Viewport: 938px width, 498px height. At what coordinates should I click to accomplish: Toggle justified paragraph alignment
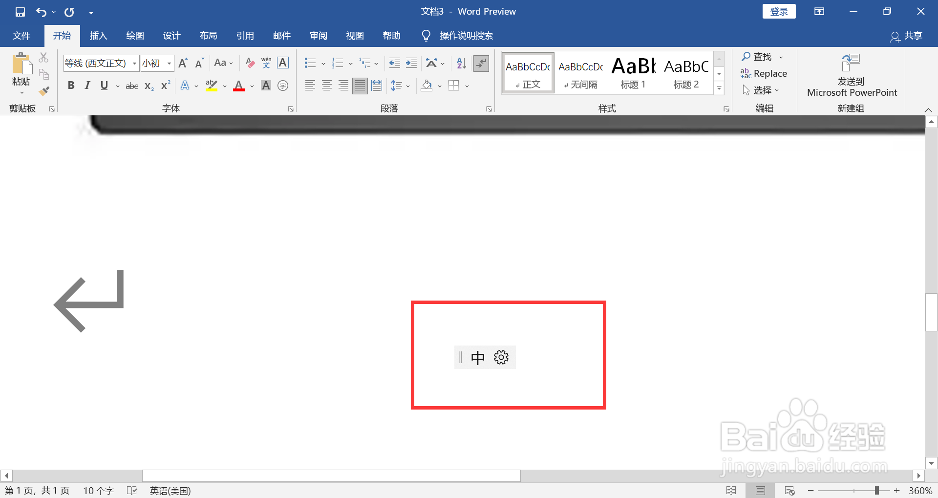pyautogui.click(x=360, y=86)
